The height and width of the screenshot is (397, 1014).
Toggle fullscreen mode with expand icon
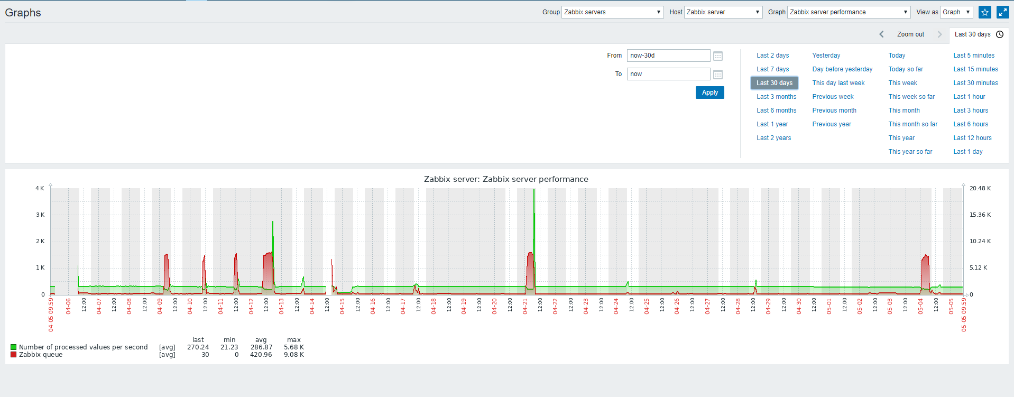pos(1002,12)
